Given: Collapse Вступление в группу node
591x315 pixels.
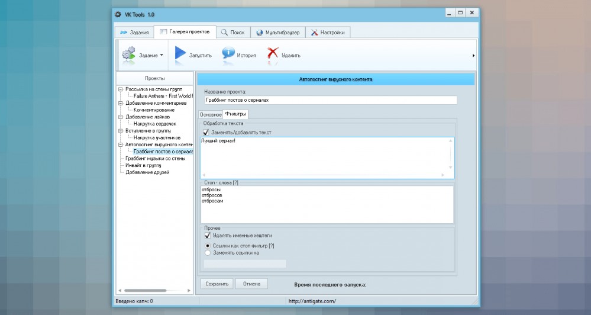Looking at the screenshot, I should pos(121,131).
